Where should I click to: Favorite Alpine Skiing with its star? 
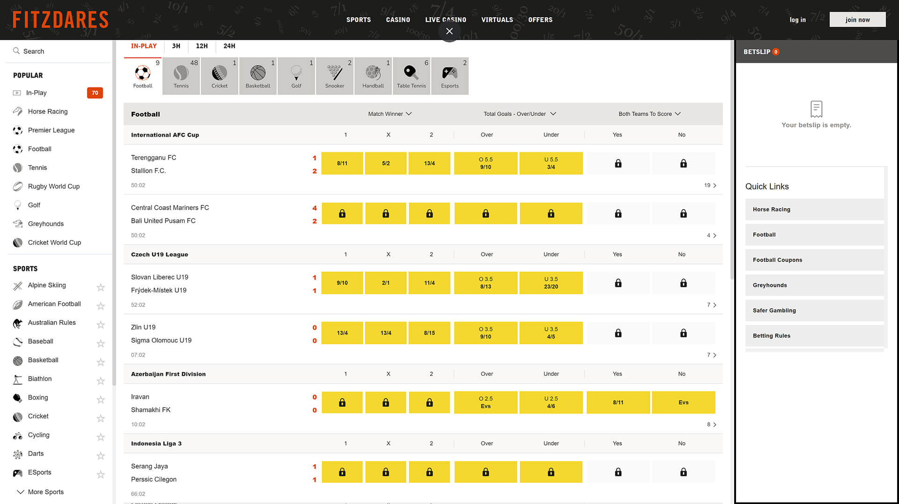click(100, 287)
